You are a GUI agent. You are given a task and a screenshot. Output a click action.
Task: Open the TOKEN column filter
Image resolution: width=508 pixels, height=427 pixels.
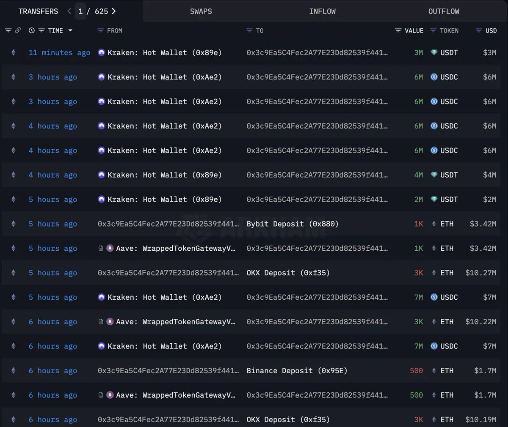(433, 30)
